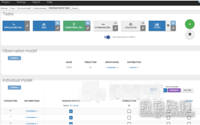Open Population Parameters task settings wrench
Image resolution: width=200 pixels, height=125 pixels.
27,26
